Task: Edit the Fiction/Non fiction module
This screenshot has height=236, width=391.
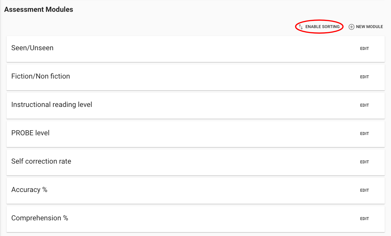Action: [364, 77]
